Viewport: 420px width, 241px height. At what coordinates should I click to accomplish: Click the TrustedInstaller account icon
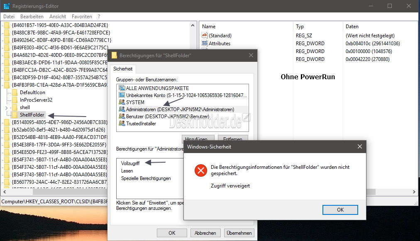click(122, 124)
